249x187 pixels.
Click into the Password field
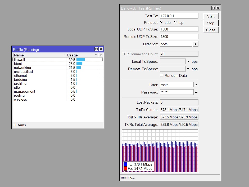tap(177, 92)
